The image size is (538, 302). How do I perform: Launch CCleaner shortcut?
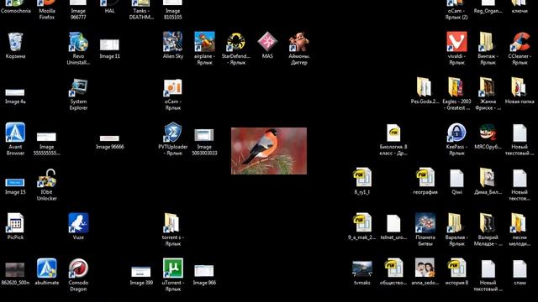520,42
